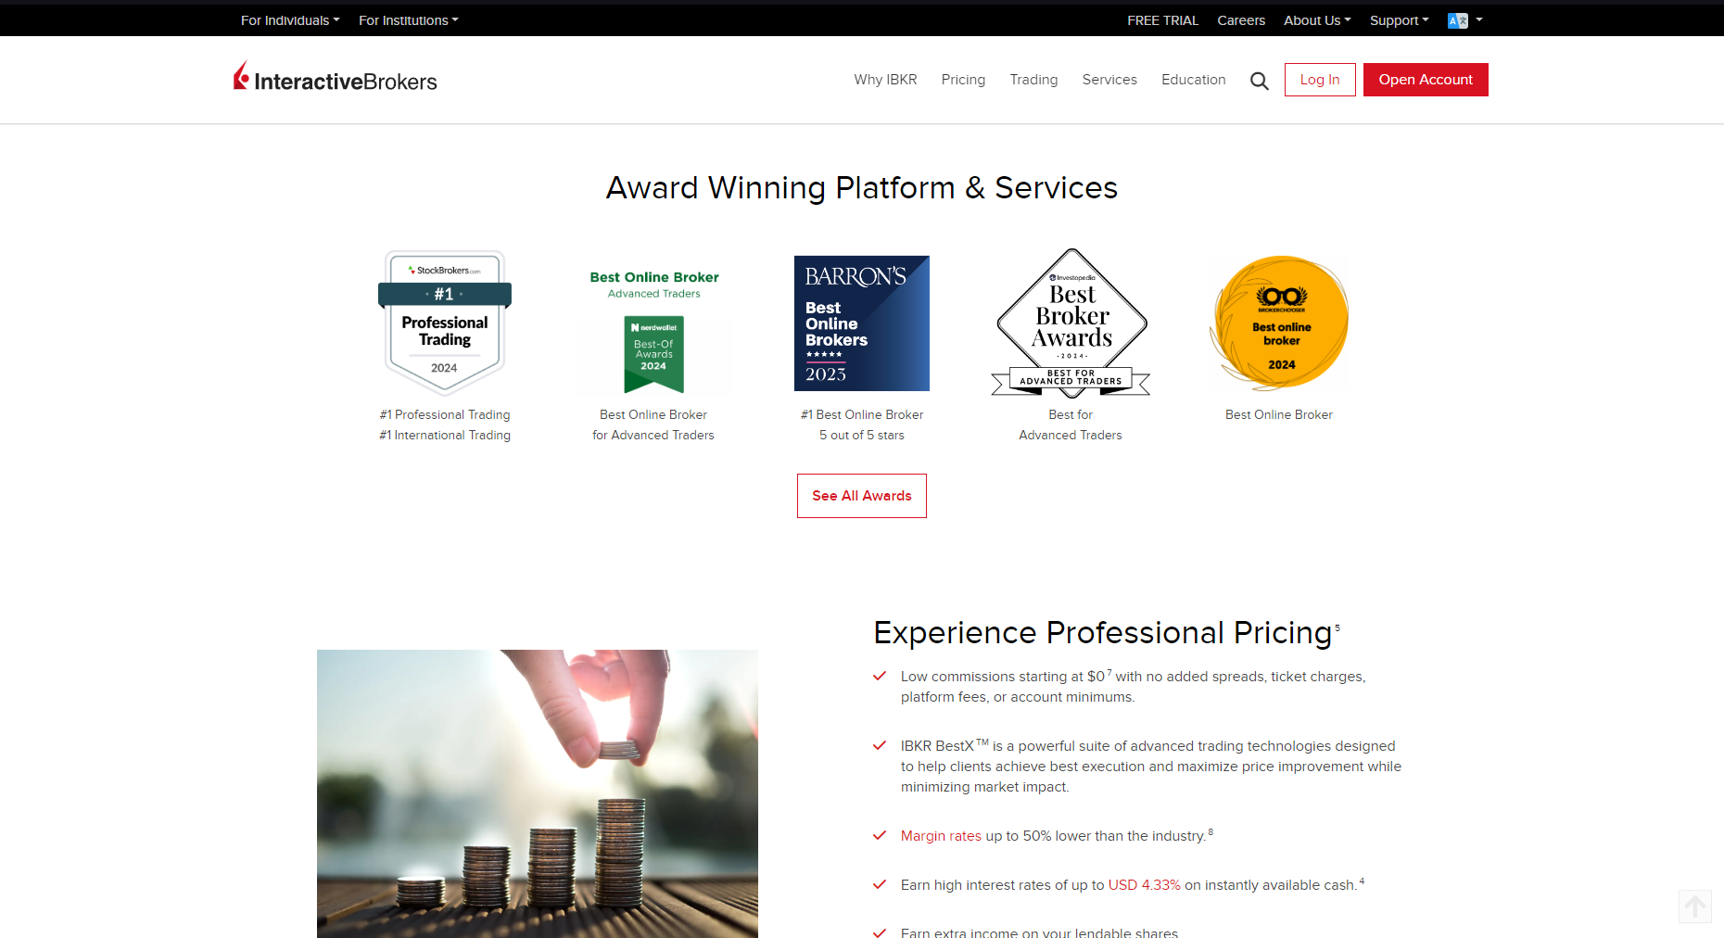Expand the For Institutions dropdown
Image resolution: width=1724 pixels, height=938 pixels.
pos(409,20)
